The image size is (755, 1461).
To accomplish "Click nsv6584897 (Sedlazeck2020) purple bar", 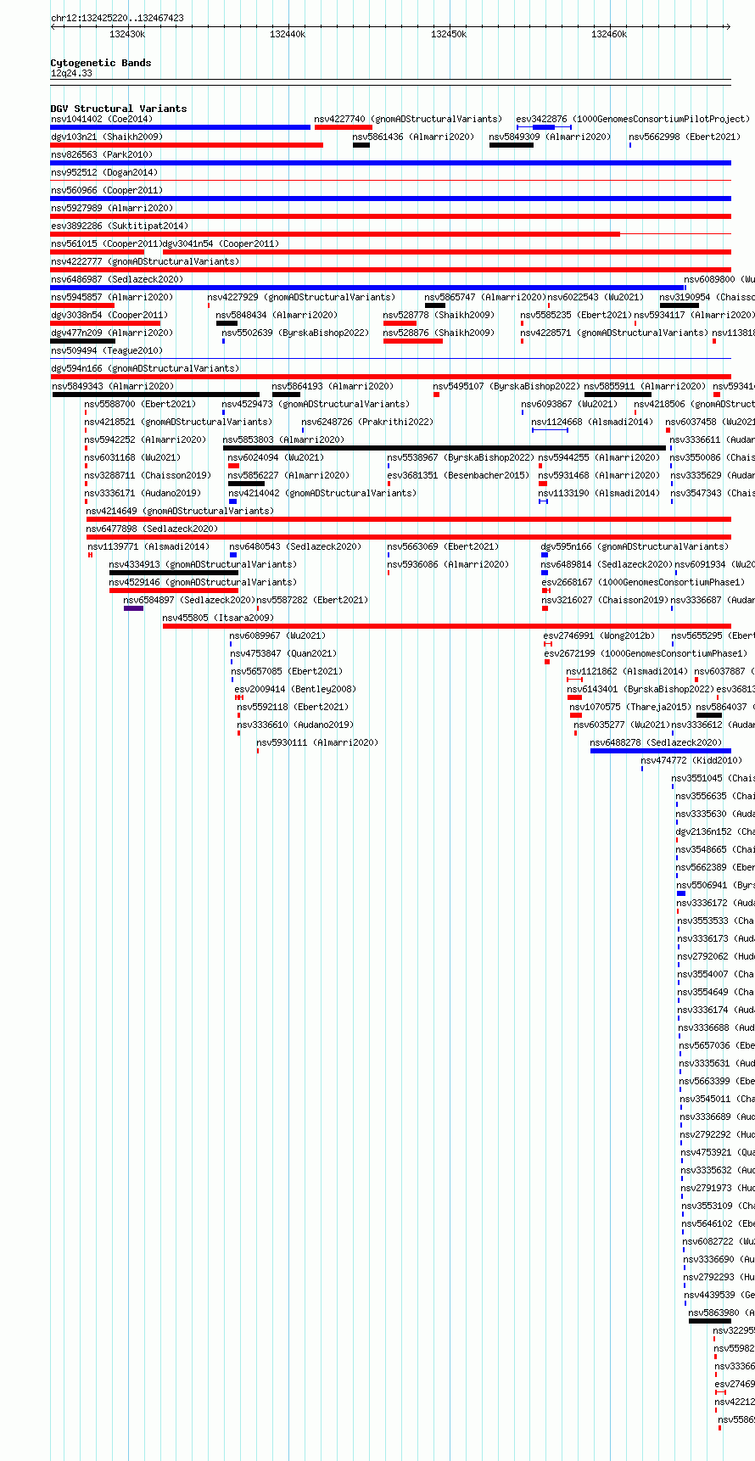I will 133,608.
